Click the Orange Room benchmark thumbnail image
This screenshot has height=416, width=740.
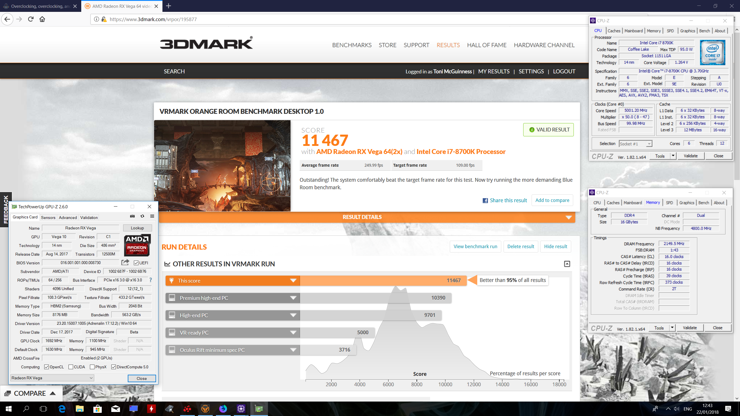pyautogui.click(x=222, y=166)
